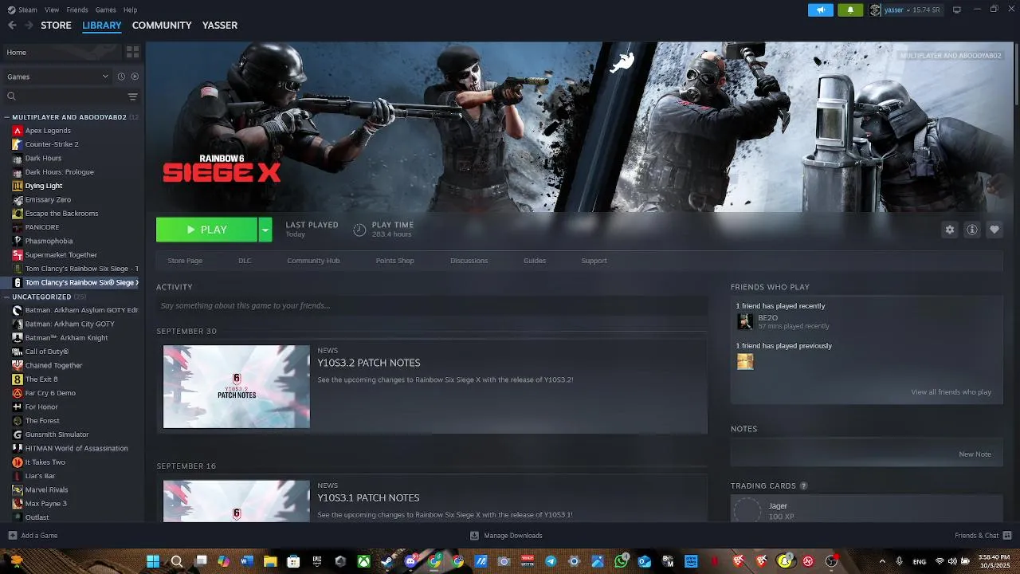
Task: Go to the STORE tab
Action: pyautogui.click(x=56, y=26)
